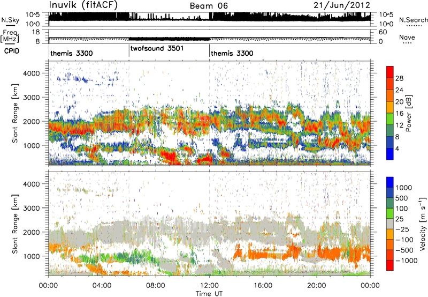The width and height of the screenshot is (428, 297).
Task: Select the 'Beam 06' heading
Action: click(209, 6)
